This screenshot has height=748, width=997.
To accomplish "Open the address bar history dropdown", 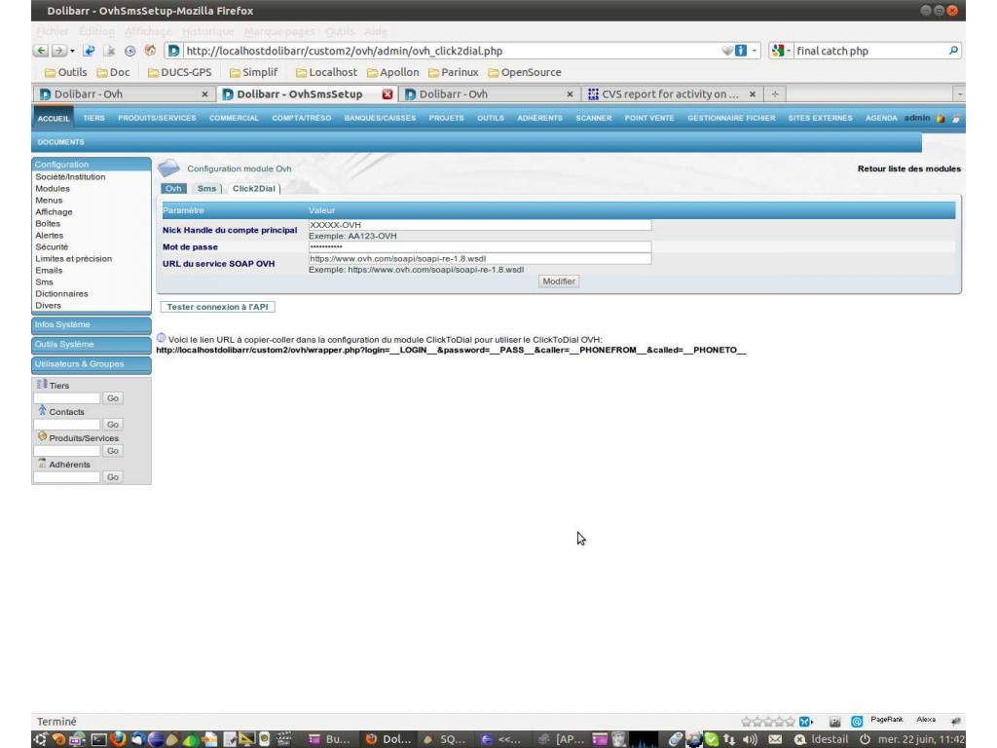I will pos(755,51).
